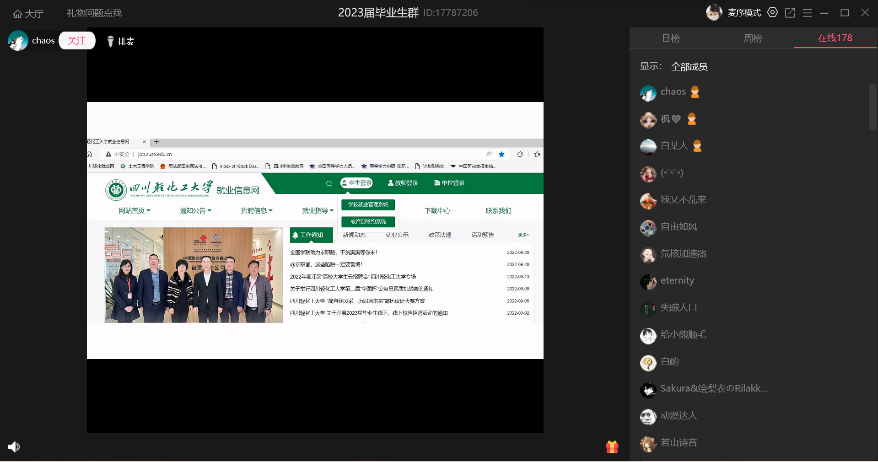The width and height of the screenshot is (878, 462).
Task: Open room settings hexagon icon
Action: tap(772, 12)
